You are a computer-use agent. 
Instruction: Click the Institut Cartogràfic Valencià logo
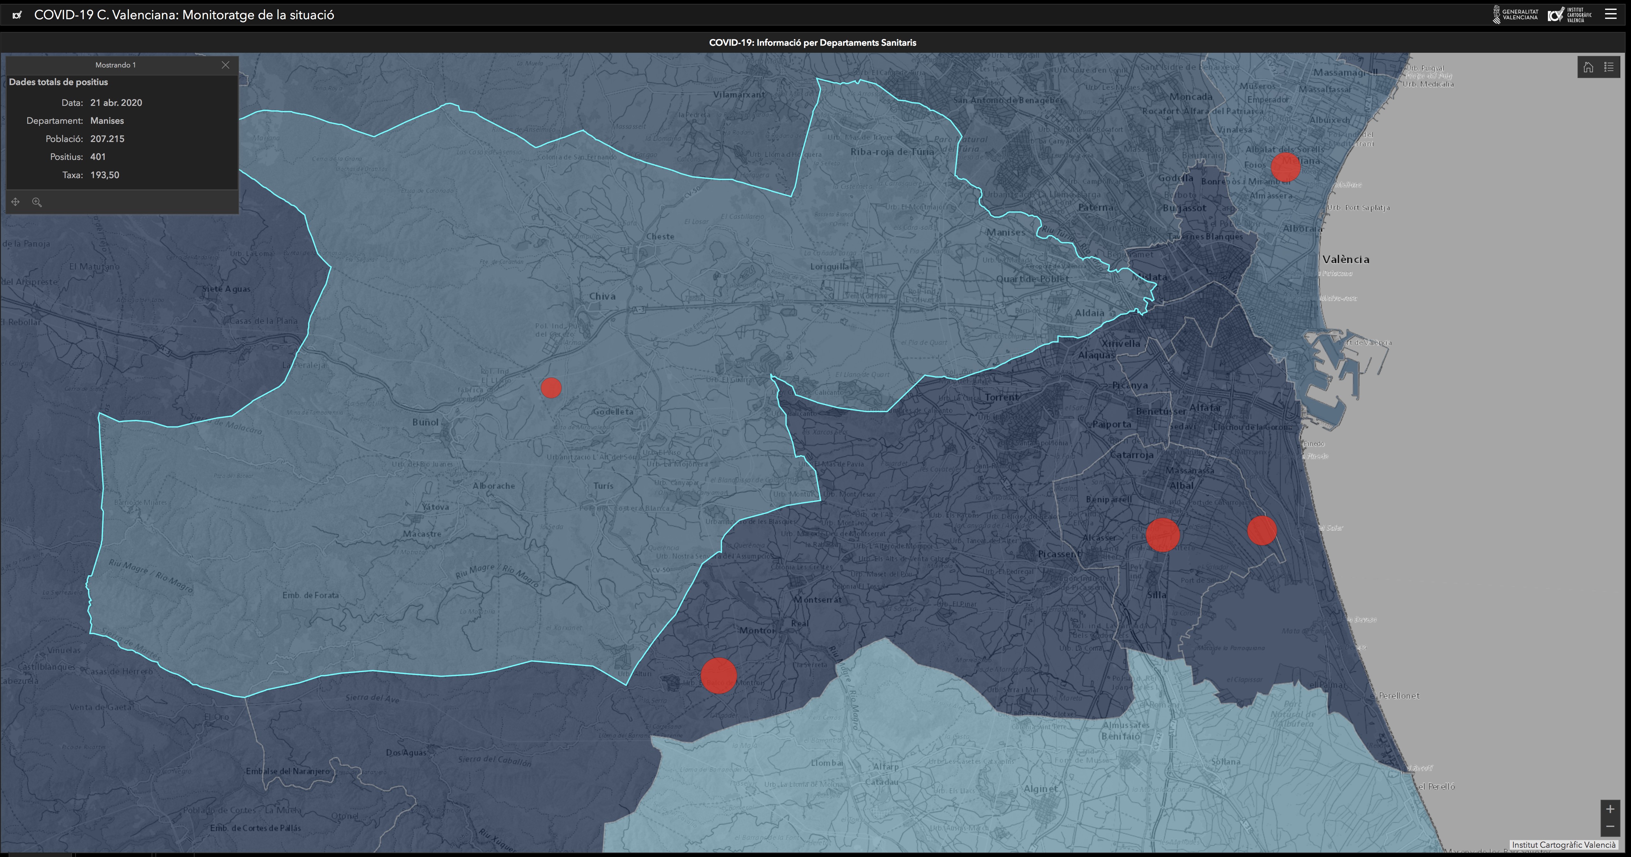coord(1569,15)
